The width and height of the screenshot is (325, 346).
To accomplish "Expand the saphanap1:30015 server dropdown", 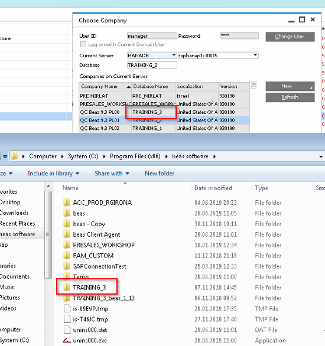I will pos(255,55).
